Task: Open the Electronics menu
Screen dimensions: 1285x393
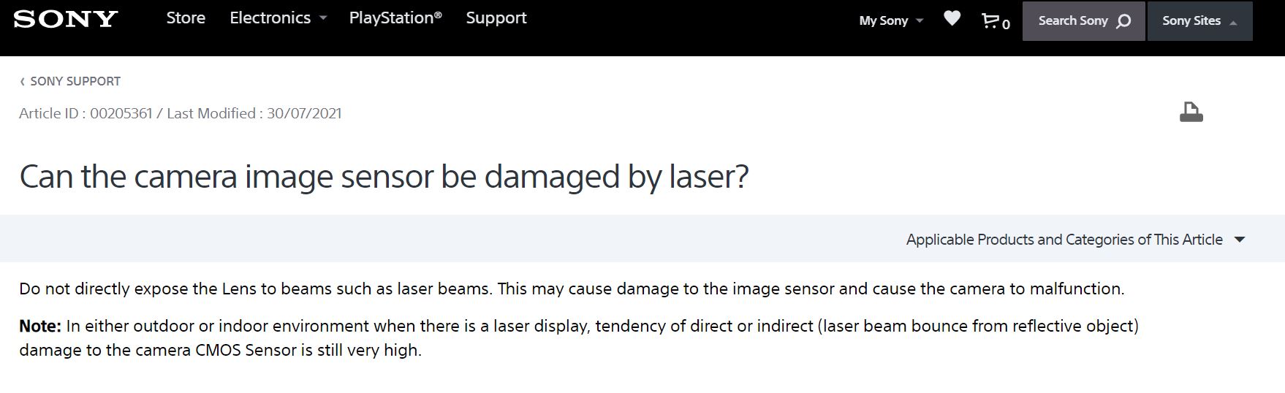Action: pyautogui.click(x=270, y=18)
